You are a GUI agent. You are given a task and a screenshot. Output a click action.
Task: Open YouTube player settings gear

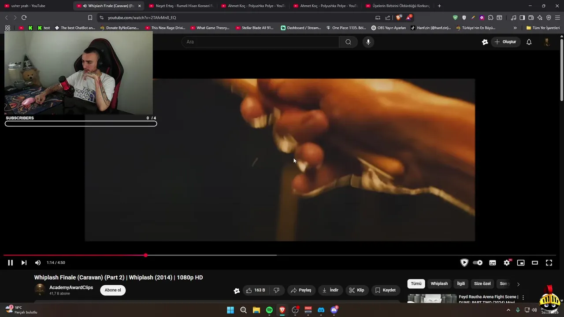pyautogui.click(x=507, y=263)
